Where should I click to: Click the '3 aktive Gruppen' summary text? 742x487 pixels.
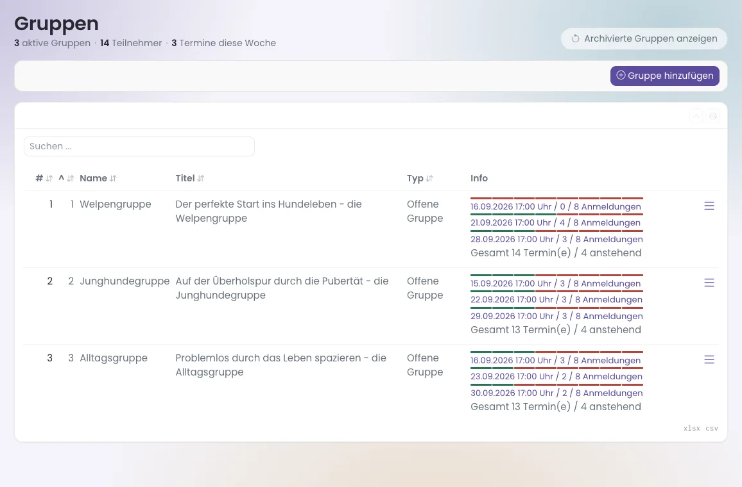52,44
